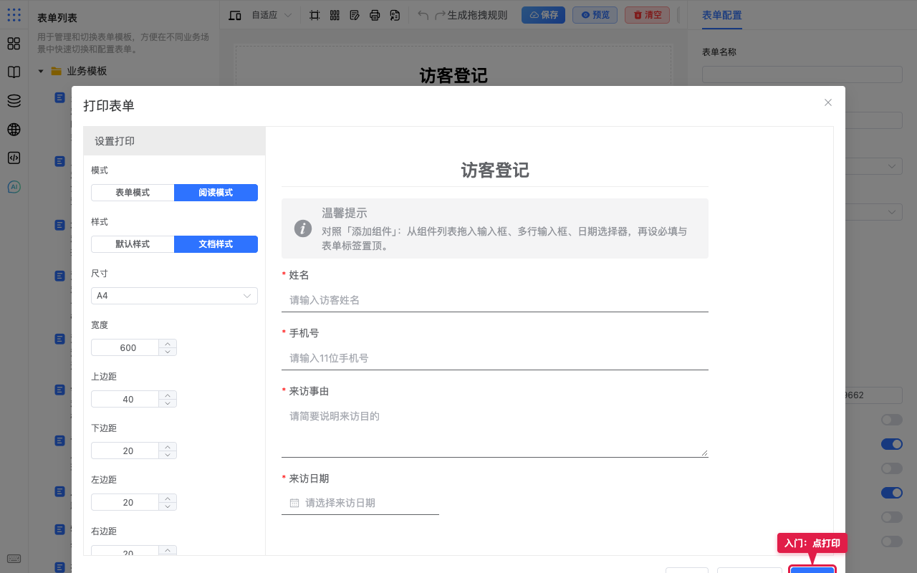Click the printer toolbar icon
Image resolution: width=917 pixels, height=573 pixels.
click(x=375, y=15)
